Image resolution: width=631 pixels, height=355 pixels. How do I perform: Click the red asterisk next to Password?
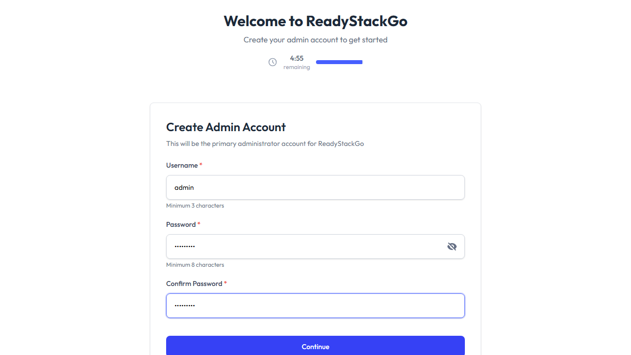click(x=199, y=224)
